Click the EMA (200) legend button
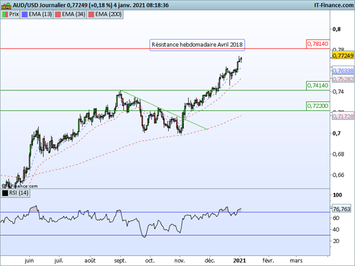355x266 pixels. tap(105, 15)
